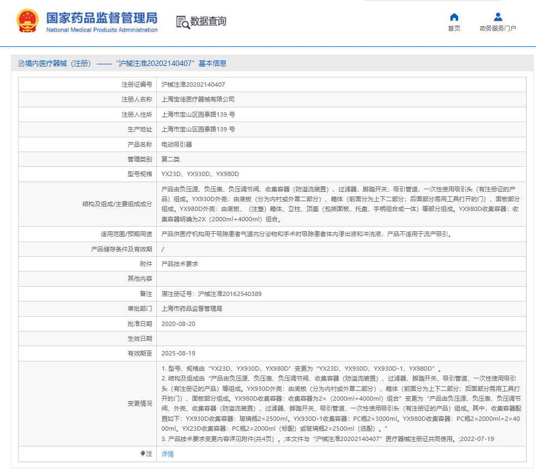Click the 变更情况 label
This screenshot has width=536, height=471.
(140, 403)
